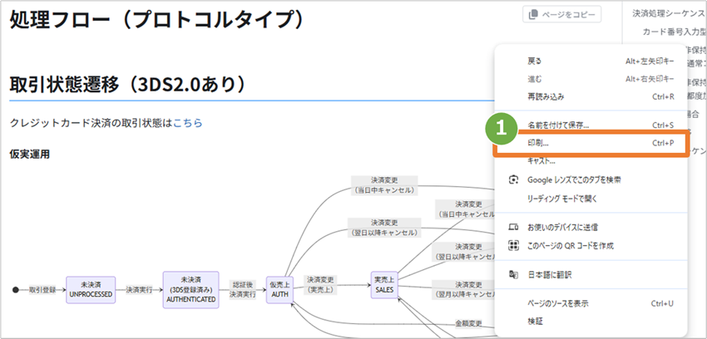
Task: Click the 決済変更 (実売上) label
Action: click(x=320, y=285)
